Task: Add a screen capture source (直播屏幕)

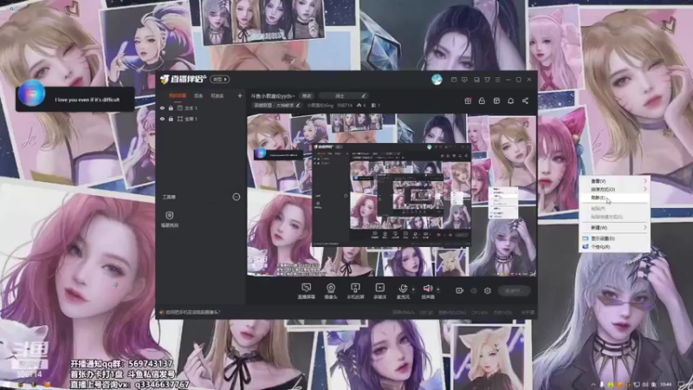Action: coord(306,291)
